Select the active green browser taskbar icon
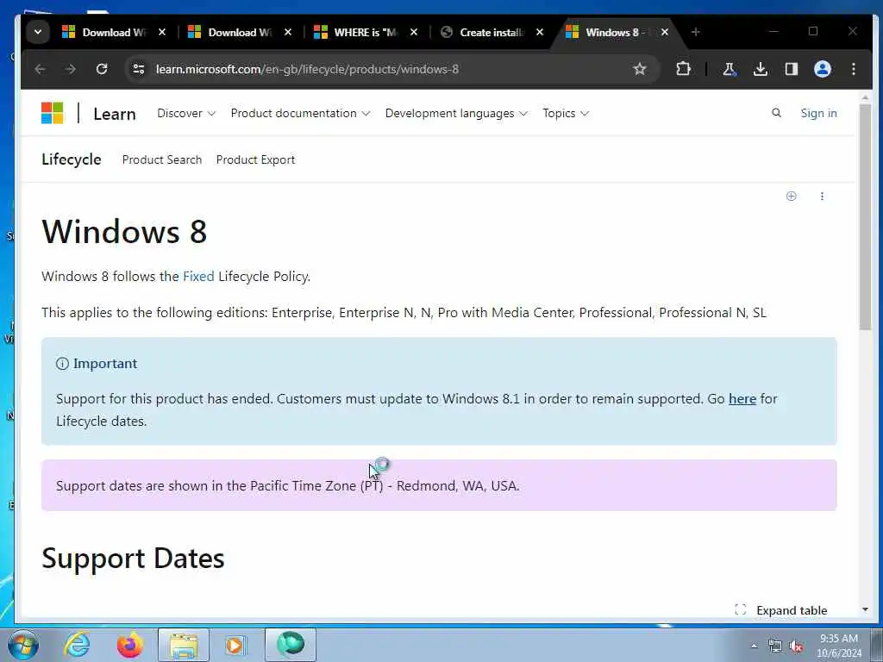Image resolution: width=883 pixels, height=662 pixels. pyautogui.click(x=291, y=645)
